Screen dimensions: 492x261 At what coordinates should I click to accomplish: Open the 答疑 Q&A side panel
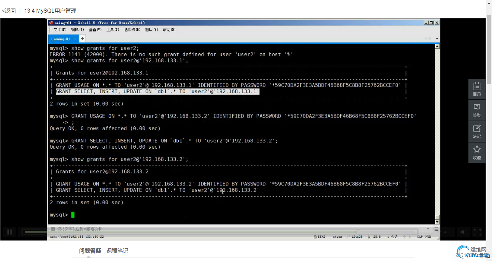coord(477,110)
